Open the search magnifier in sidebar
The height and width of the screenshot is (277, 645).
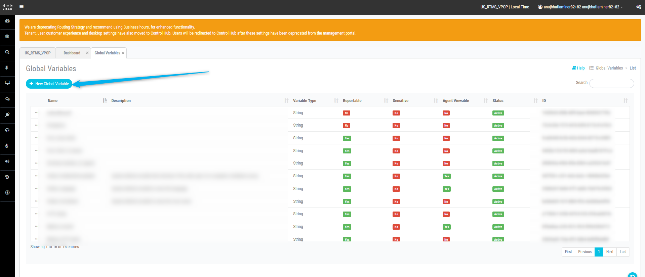(7, 52)
